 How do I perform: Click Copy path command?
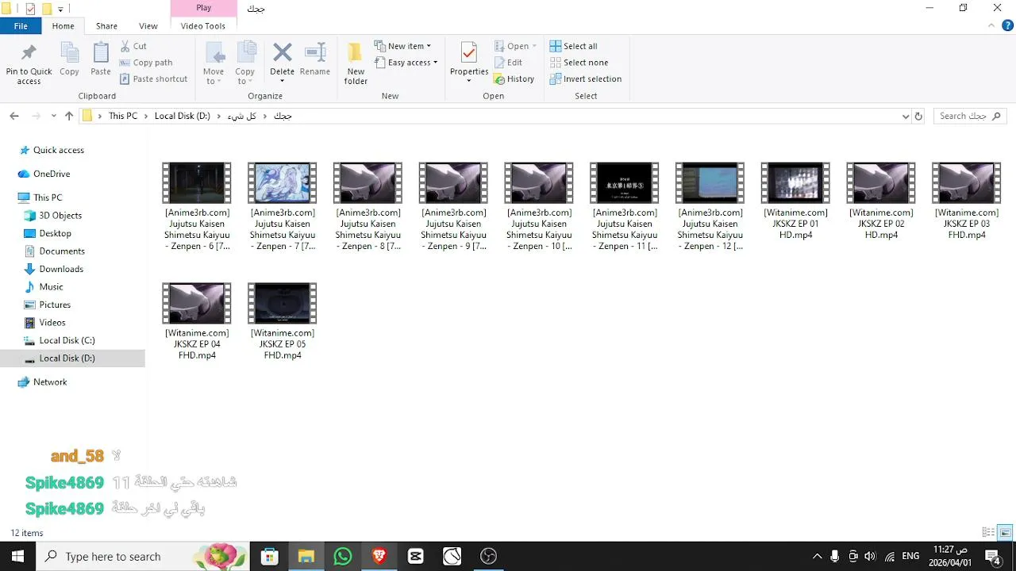[146, 63]
